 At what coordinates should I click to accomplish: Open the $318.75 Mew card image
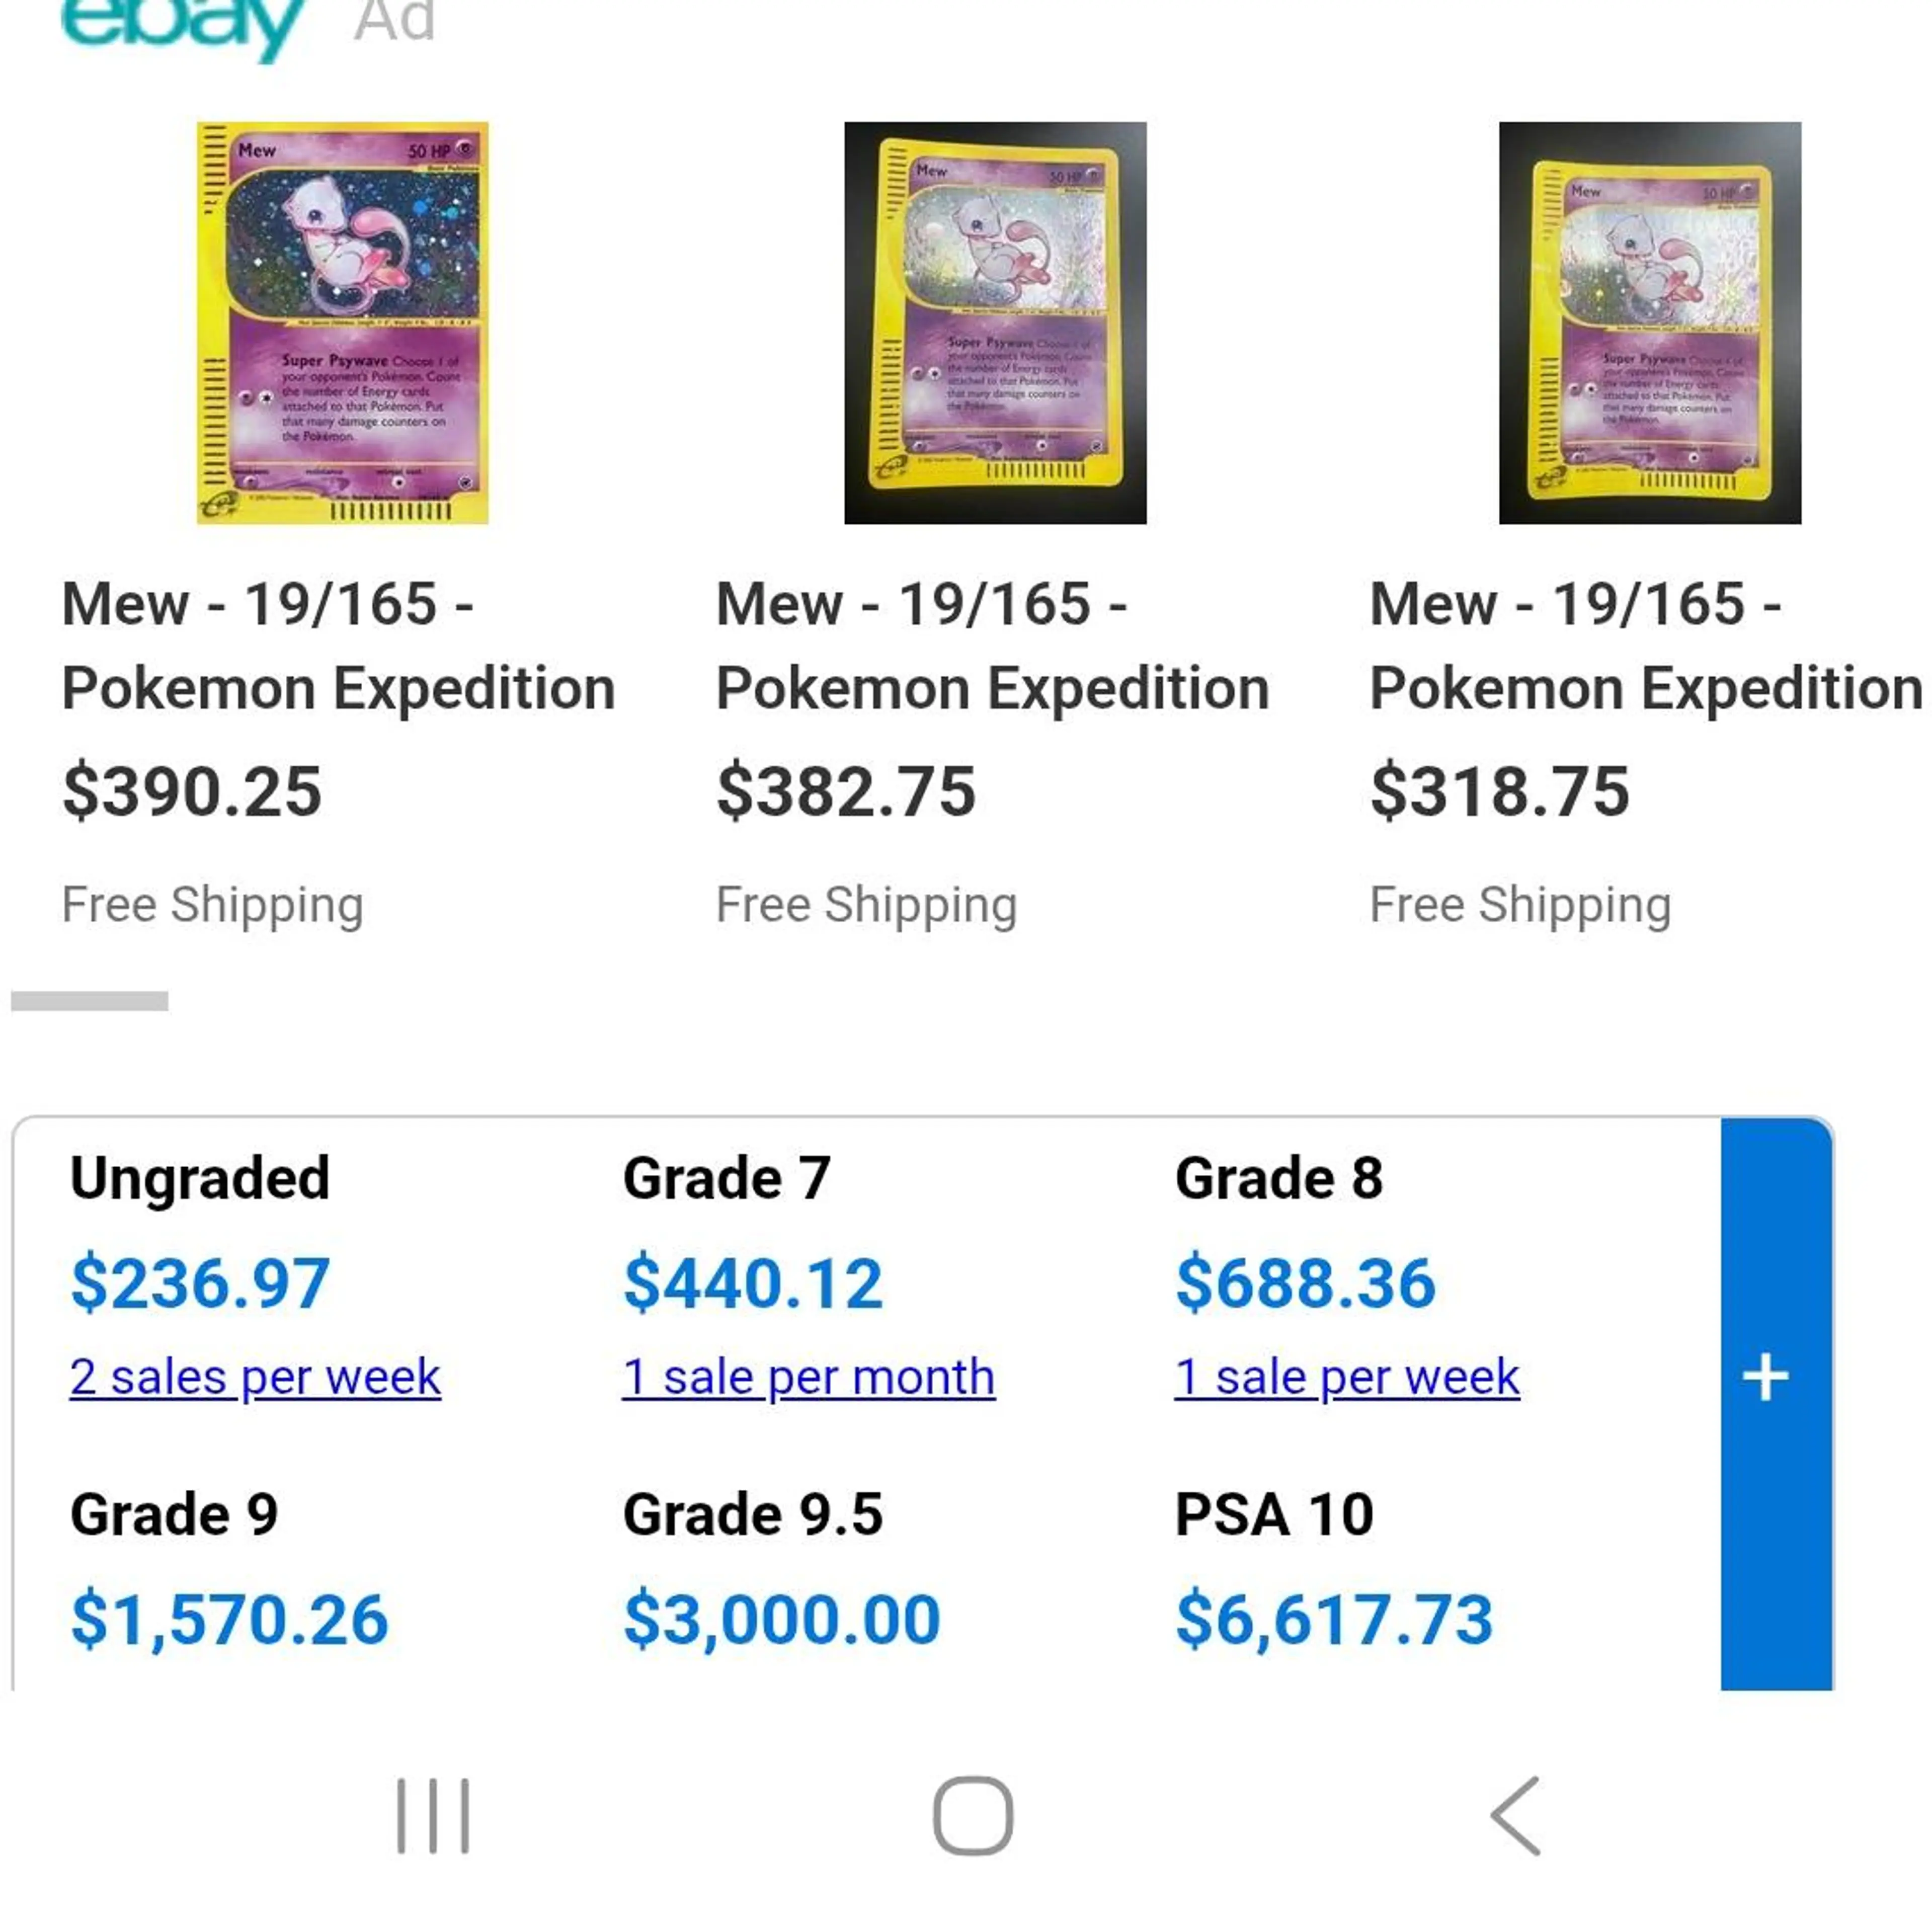1649,323
